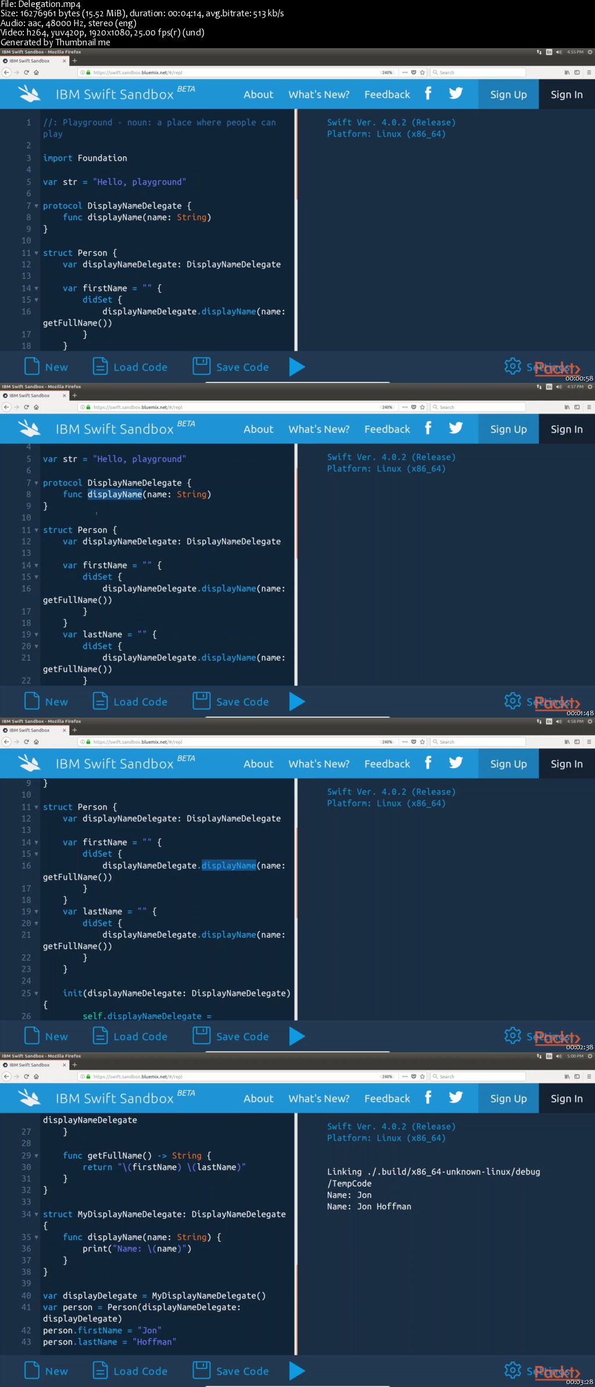Run code with the play button in 00:00:58 frame
The image size is (595, 1387).
297,367
